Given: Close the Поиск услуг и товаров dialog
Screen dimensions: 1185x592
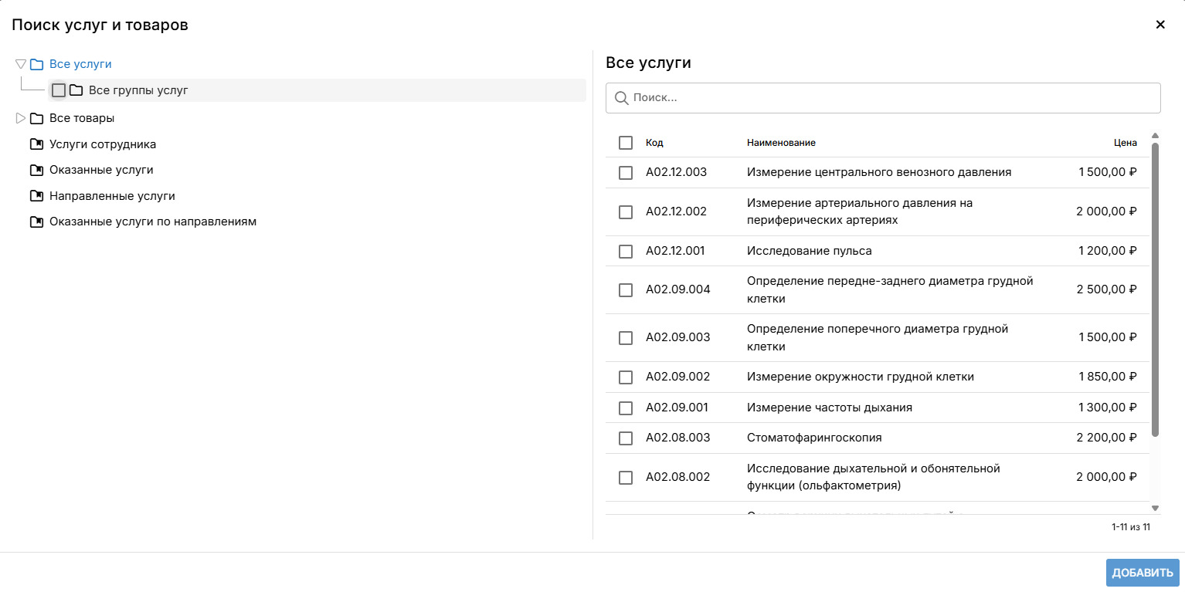Looking at the screenshot, I should coord(1160,25).
